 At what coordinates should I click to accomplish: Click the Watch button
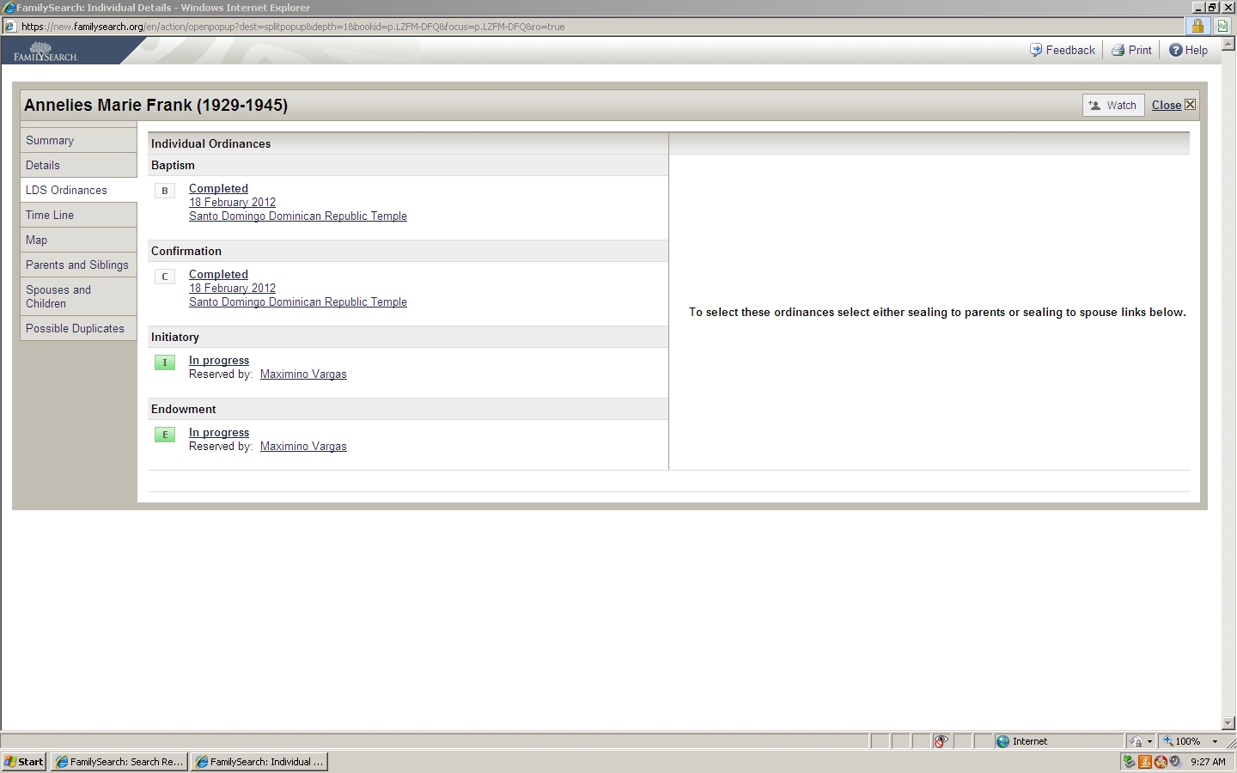point(1113,105)
